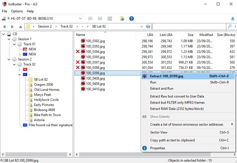Click red X error mark on 100_0394.jpg
The height and width of the screenshot is (163, 237).
coord(78,51)
